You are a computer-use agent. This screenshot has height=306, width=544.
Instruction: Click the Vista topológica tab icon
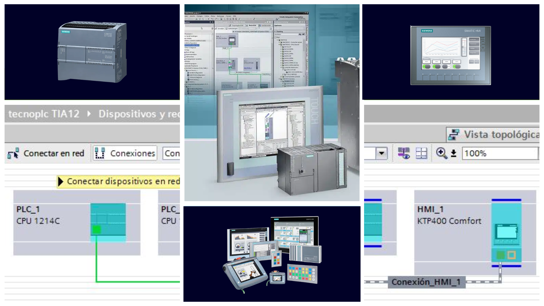(x=454, y=134)
